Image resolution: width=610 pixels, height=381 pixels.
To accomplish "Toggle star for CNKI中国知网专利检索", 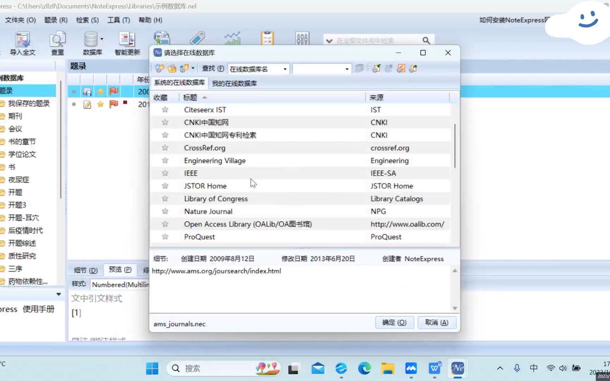I will pyautogui.click(x=165, y=135).
